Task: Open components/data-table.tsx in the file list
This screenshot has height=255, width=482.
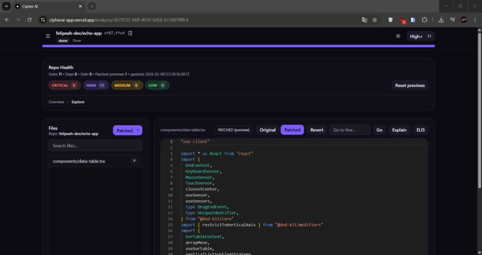Action: coord(95,161)
